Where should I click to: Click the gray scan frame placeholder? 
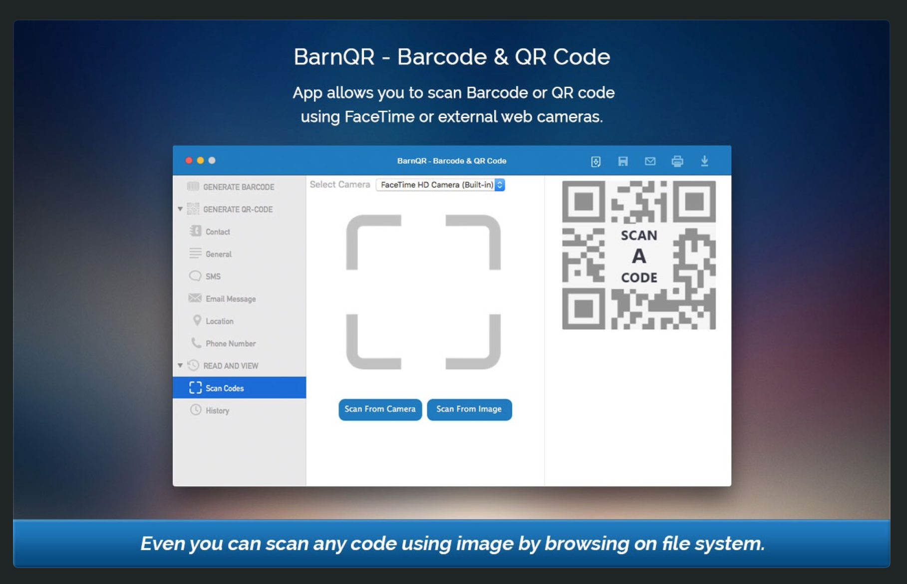(423, 292)
